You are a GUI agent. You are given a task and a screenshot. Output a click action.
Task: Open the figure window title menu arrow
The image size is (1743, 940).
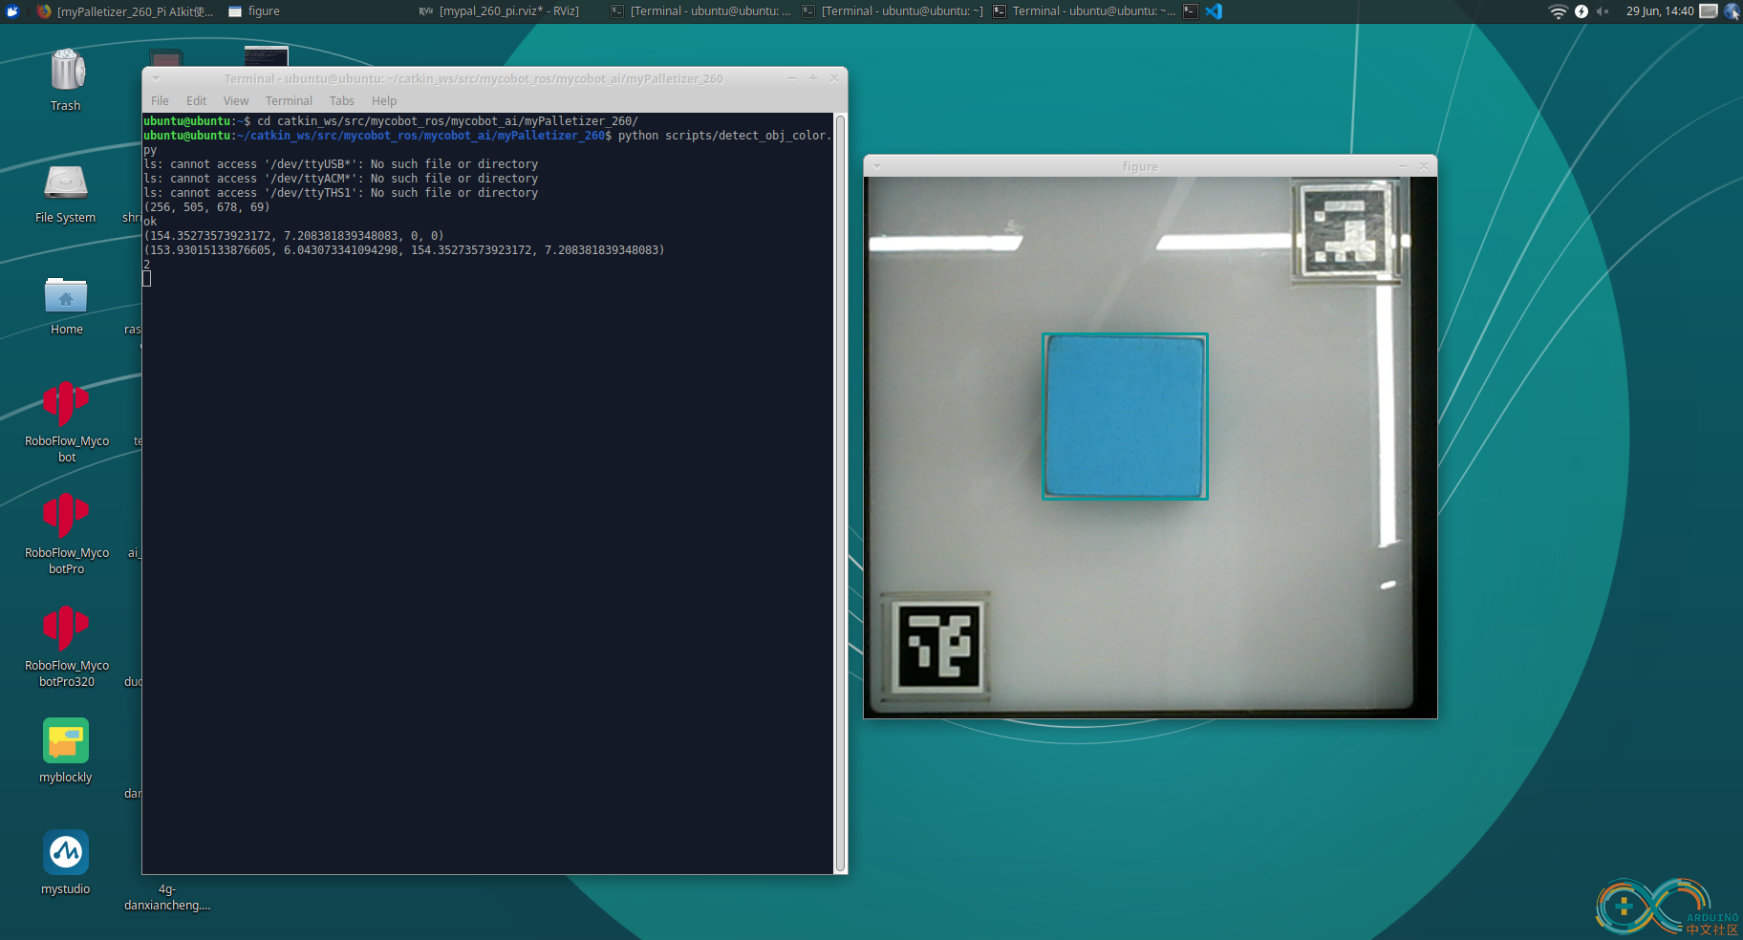(877, 166)
